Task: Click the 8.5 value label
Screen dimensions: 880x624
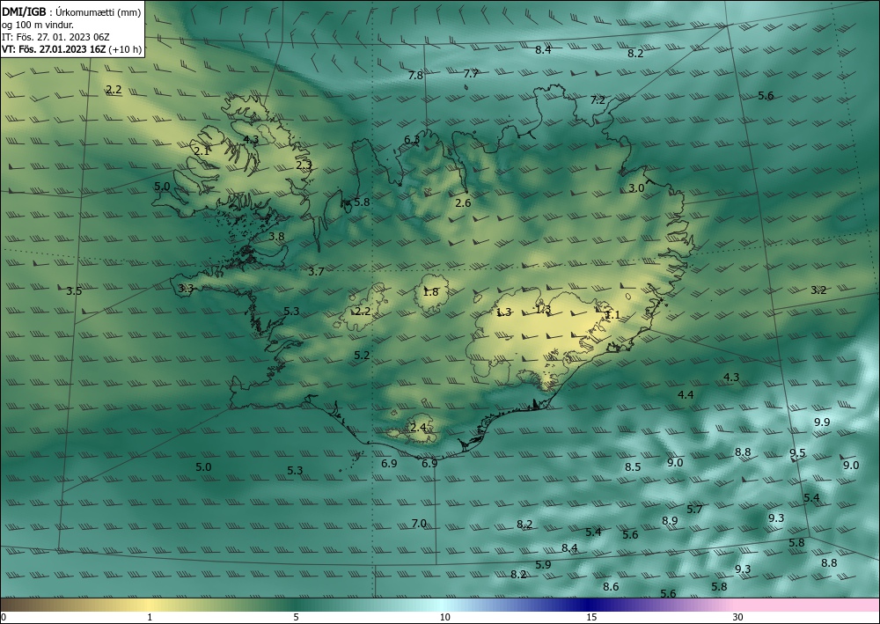Action: pos(633,466)
